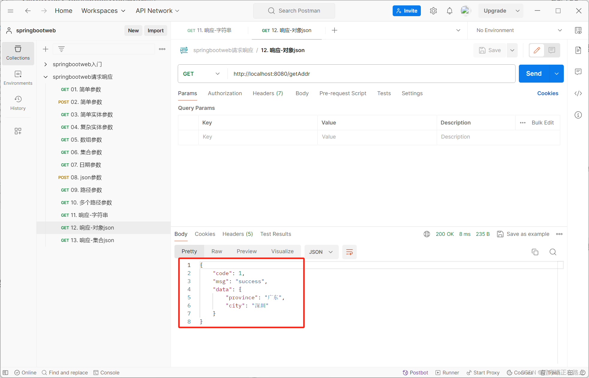Toggle the sidebar layout icon in status bar
589x378 pixels.
[5, 373]
